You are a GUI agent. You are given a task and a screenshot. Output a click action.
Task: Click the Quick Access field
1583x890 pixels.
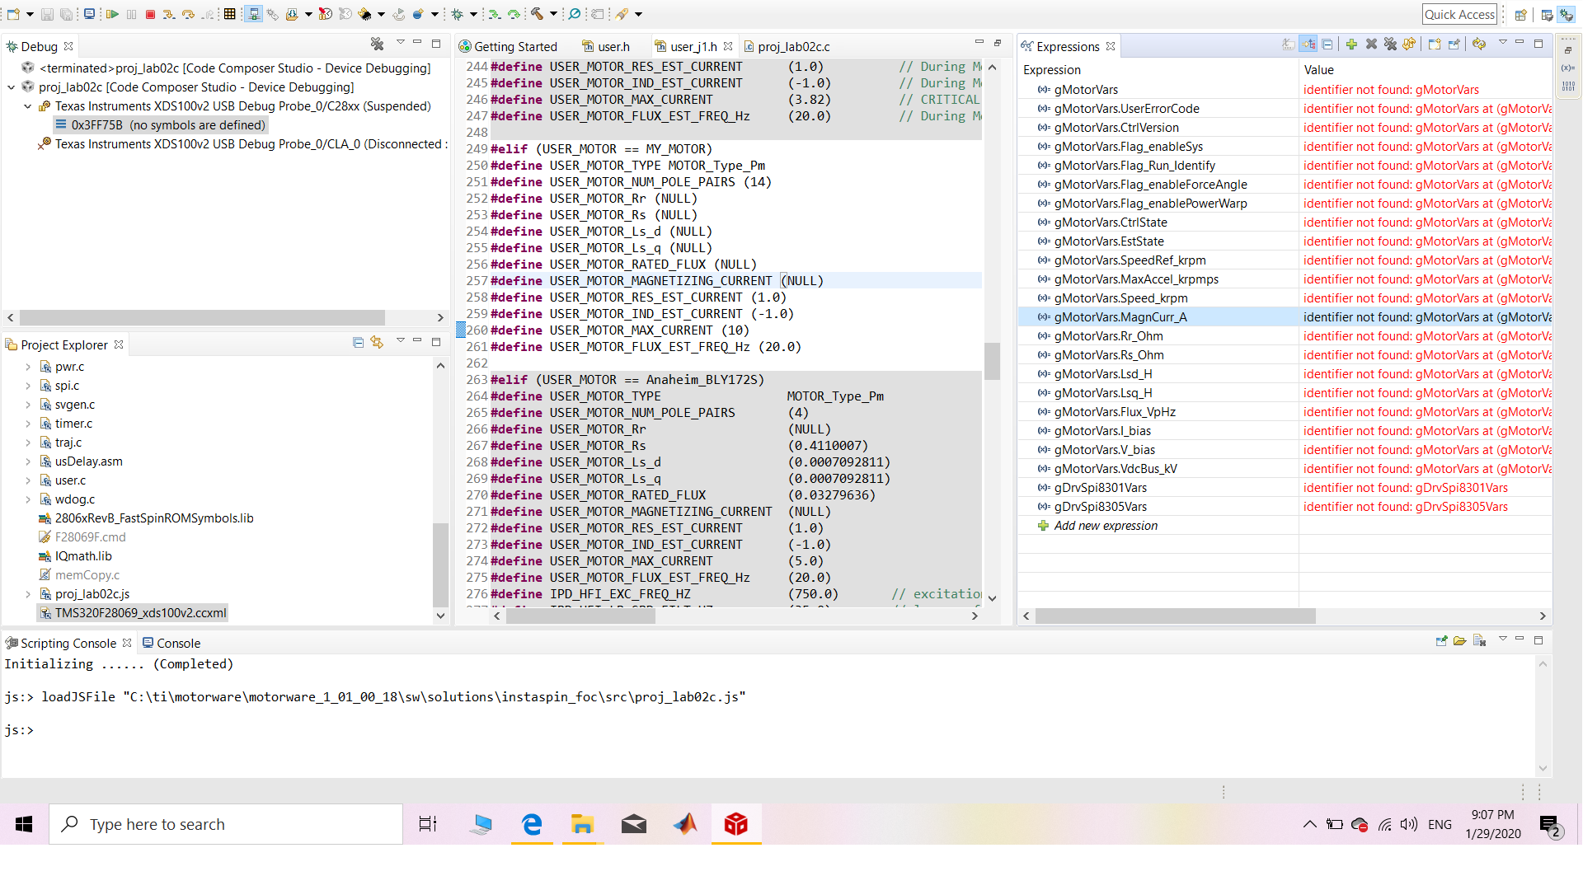[1459, 14]
